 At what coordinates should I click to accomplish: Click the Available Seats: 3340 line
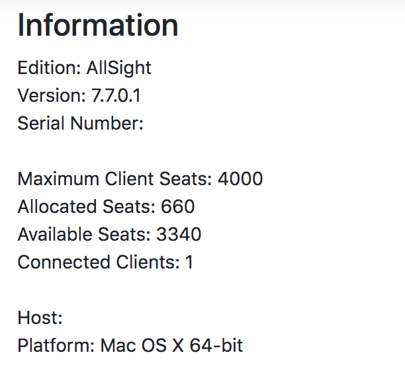click(x=109, y=234)
